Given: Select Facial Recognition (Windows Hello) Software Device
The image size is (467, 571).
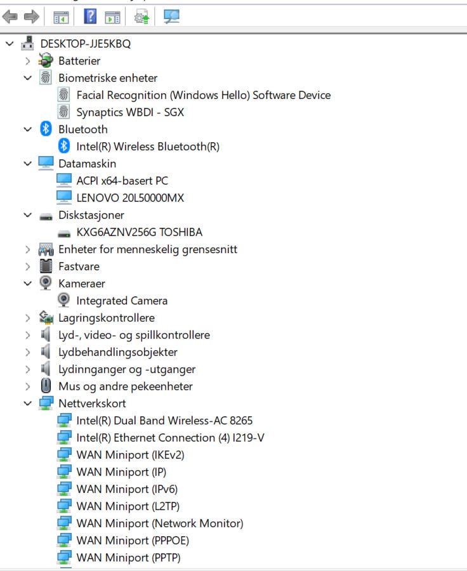Looking at the screenshot, I should point(204,95).
